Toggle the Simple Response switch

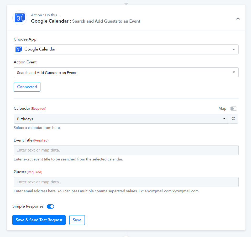click(50, 206)
